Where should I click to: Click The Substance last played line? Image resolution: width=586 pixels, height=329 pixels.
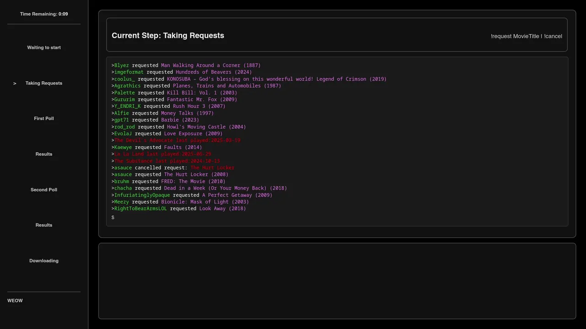point(167,161)
